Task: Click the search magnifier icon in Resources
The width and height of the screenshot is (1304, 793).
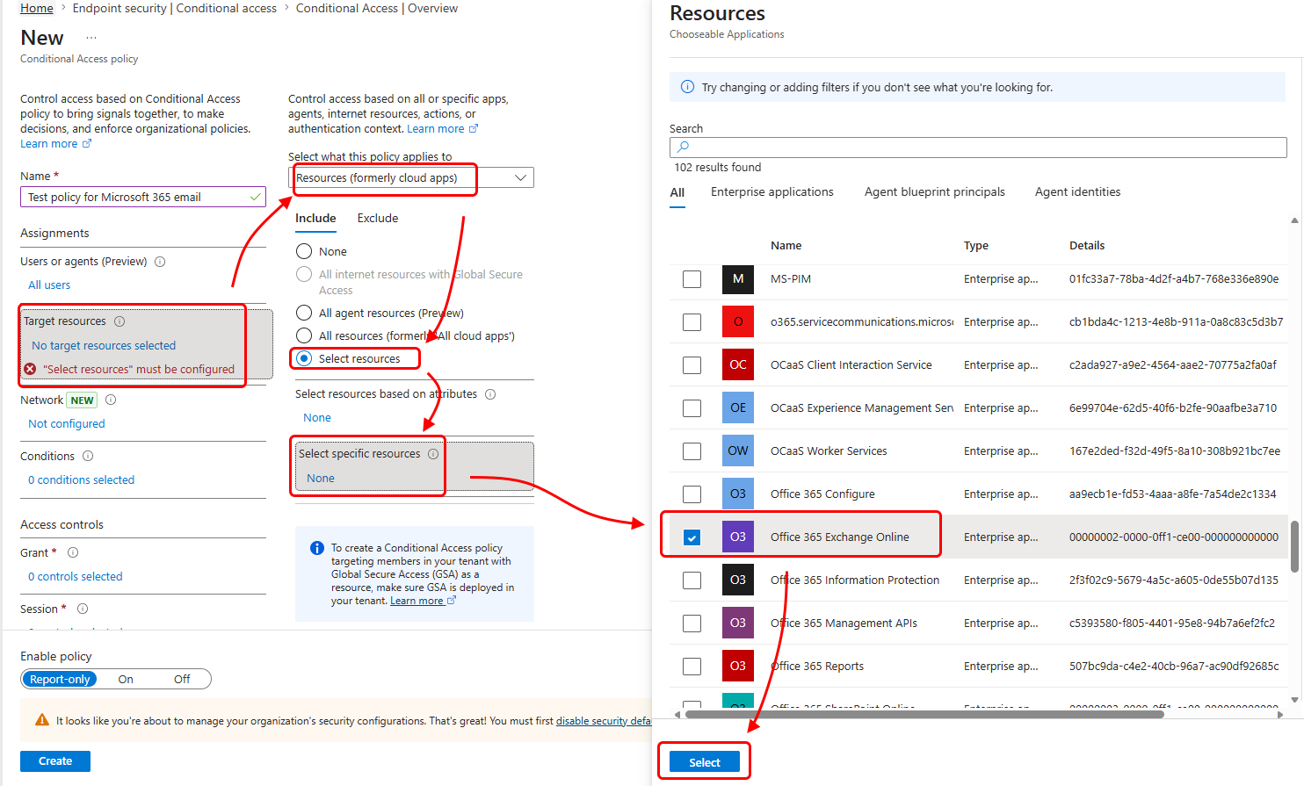Action: pos(683,147)
